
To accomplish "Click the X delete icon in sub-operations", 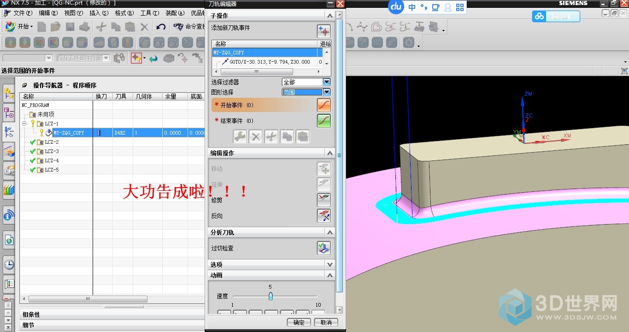I will tap(255, 136).
